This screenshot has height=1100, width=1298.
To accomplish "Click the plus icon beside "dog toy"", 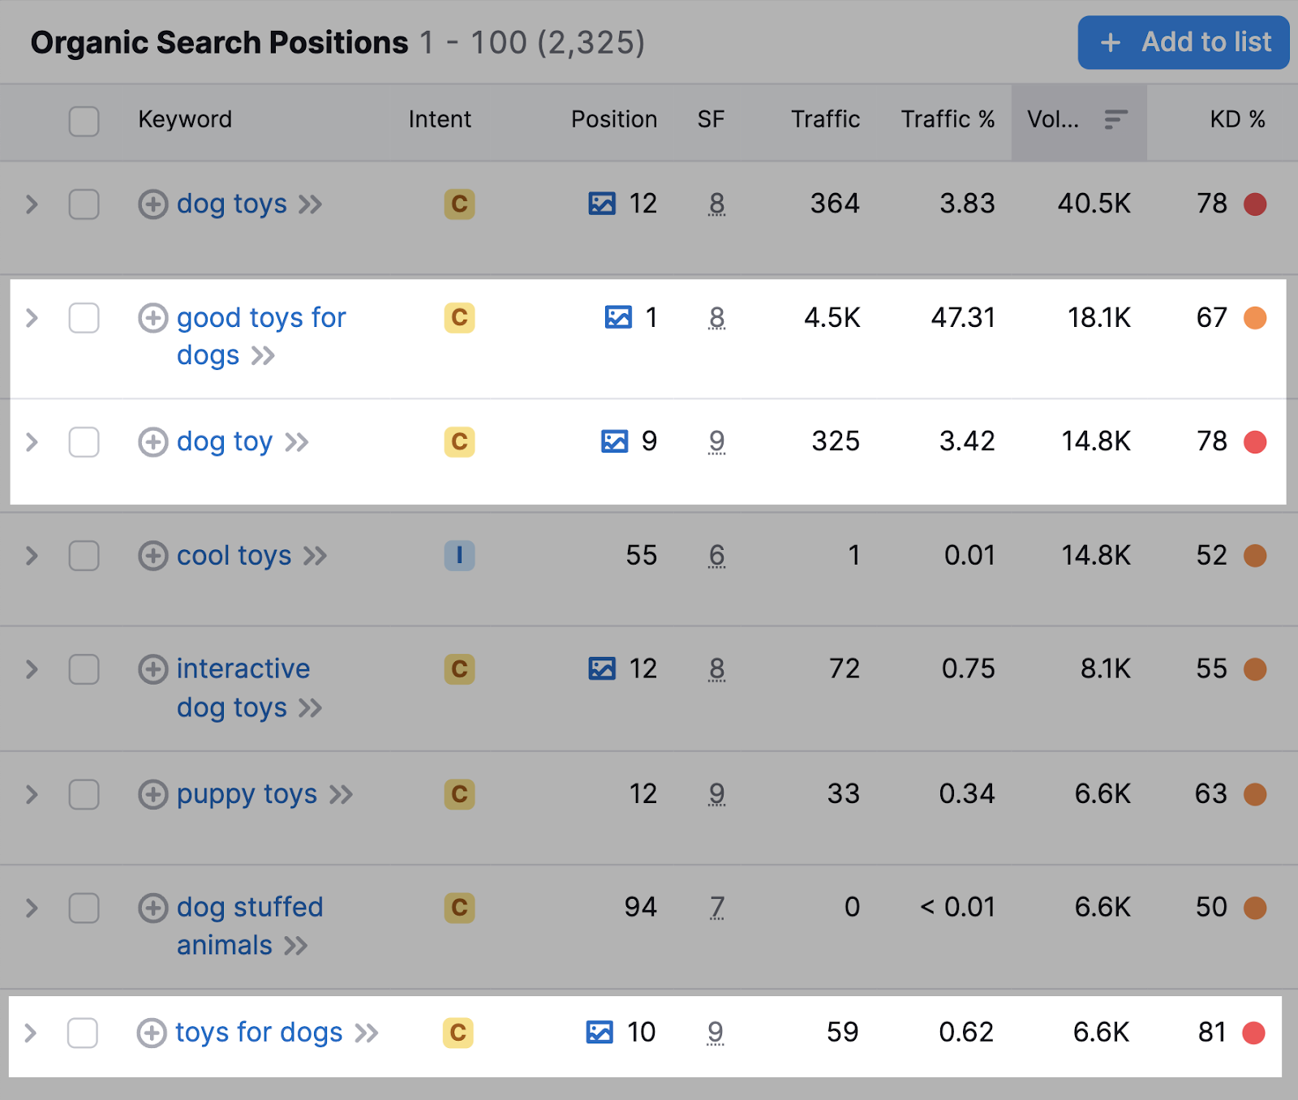I will tap(152, 442).
